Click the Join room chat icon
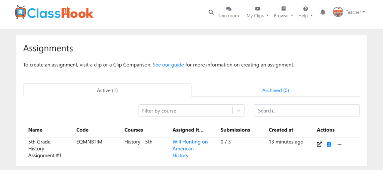 (229, 9)
